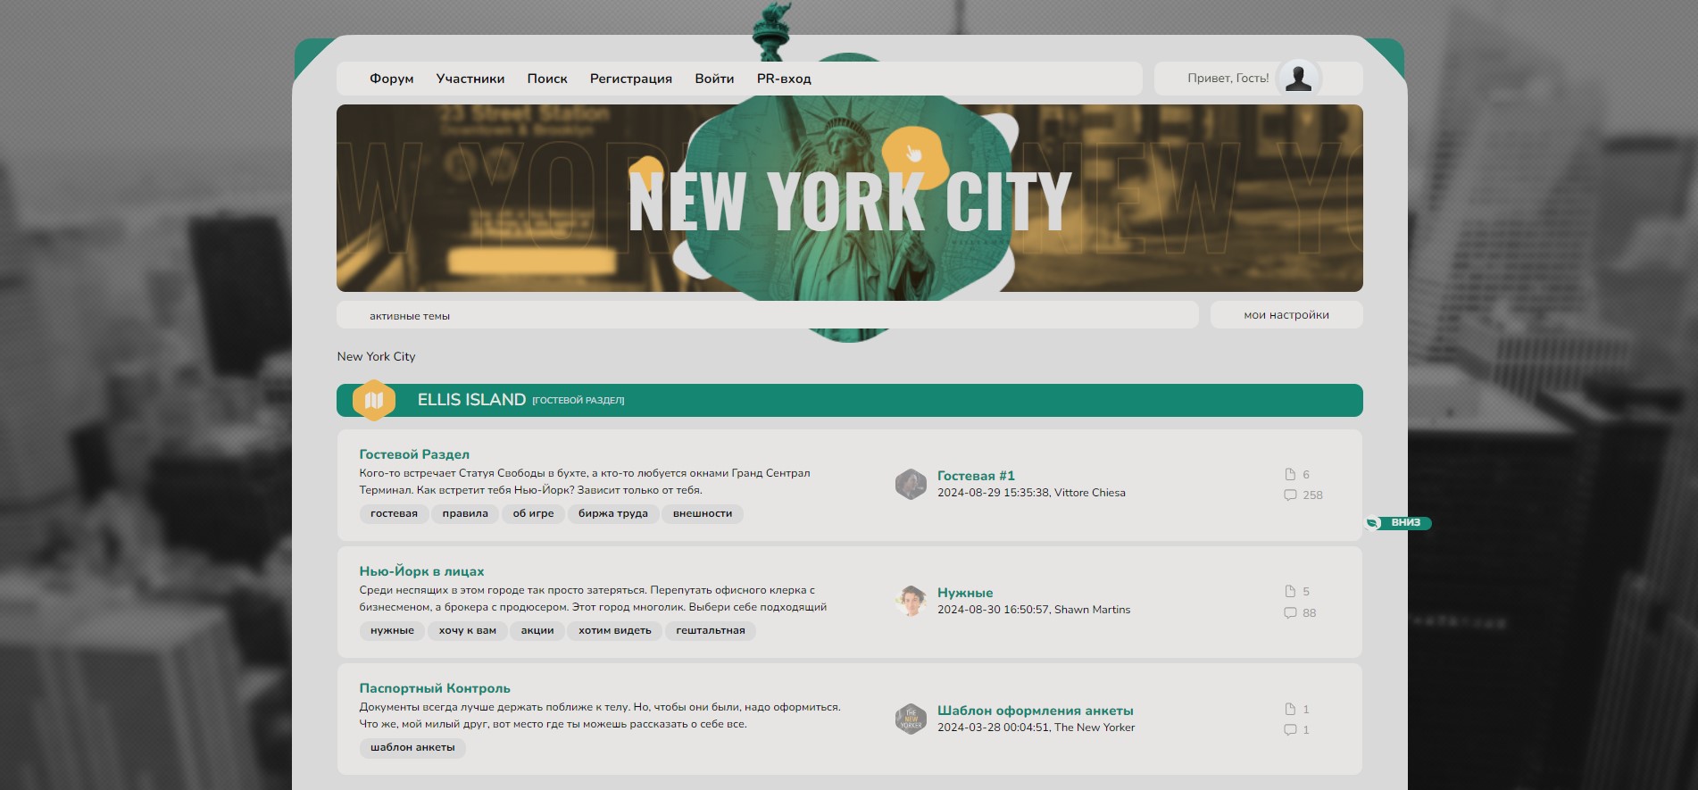This screenshot has width=1698, height=790.
Task: Select the биржа труда tag
Action: [613, 513]
